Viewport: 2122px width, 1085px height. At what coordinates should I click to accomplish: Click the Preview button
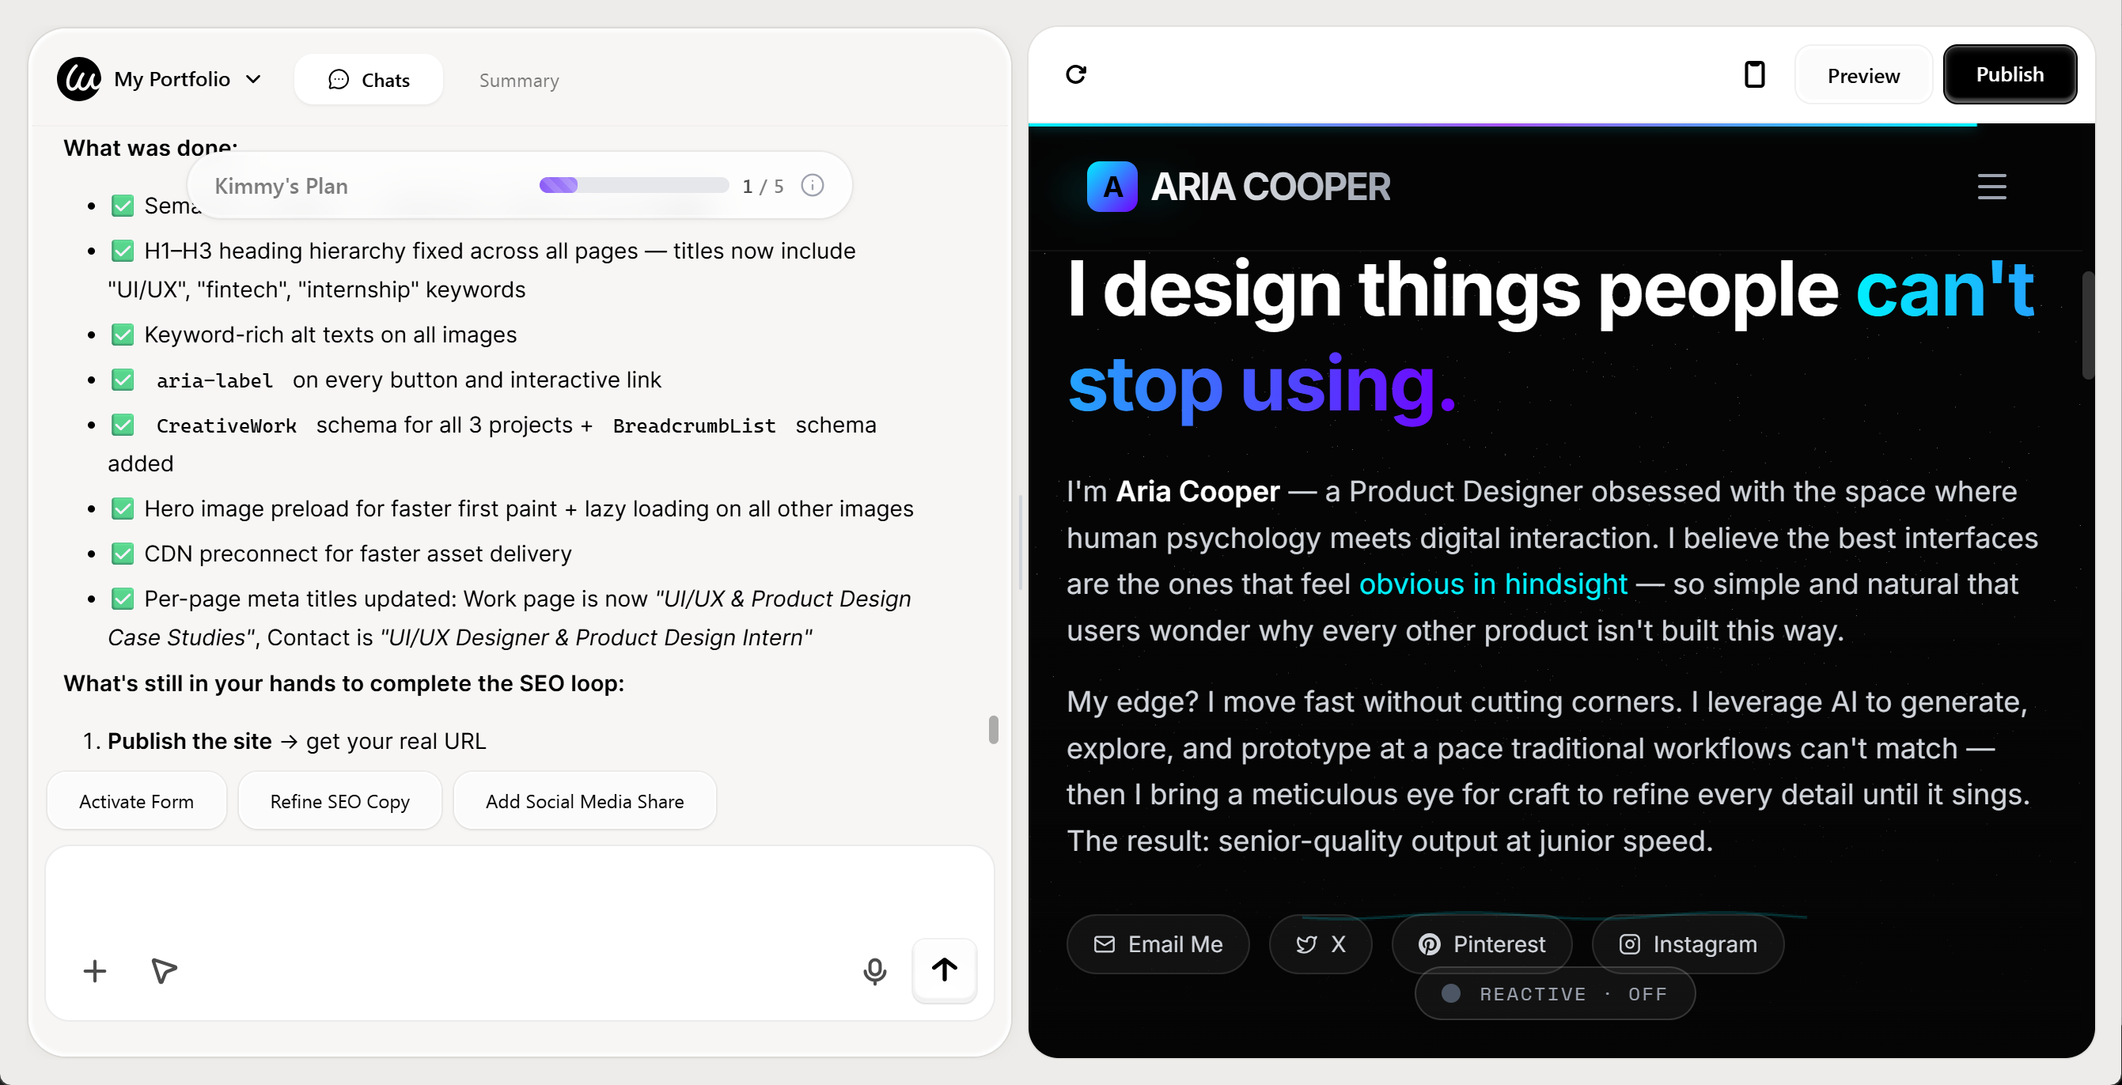pyautogui.click(x=1862, y=75)
